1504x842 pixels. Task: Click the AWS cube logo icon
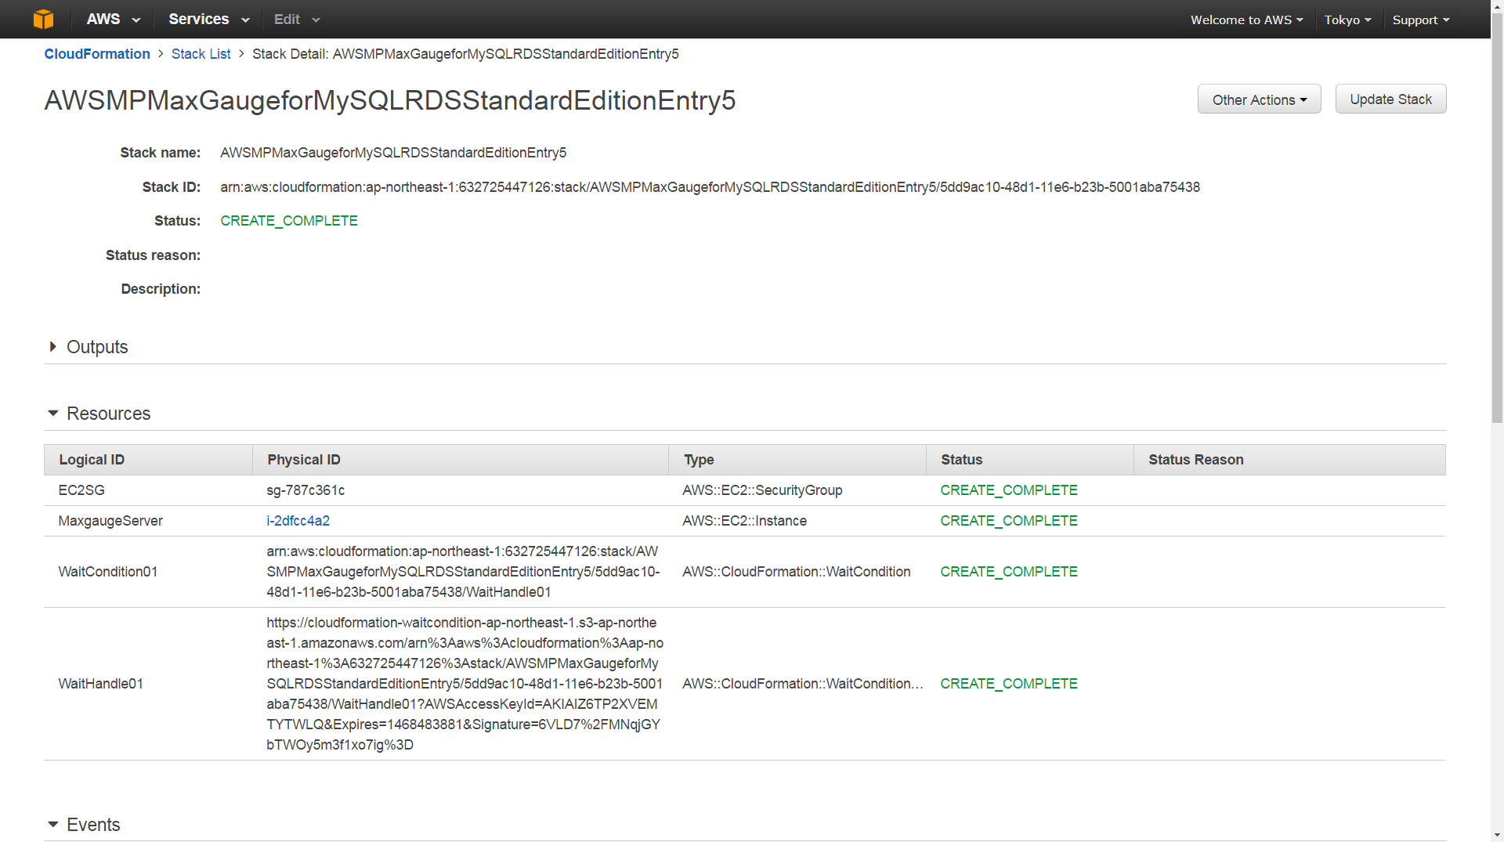click(44, 19)
